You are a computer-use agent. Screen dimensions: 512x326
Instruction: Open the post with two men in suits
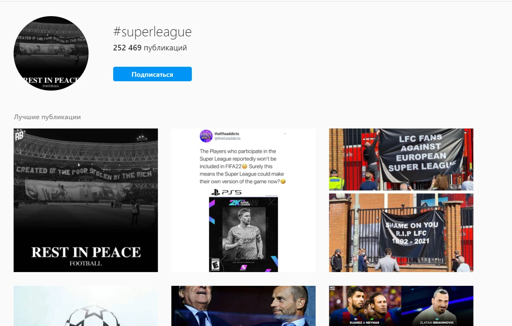(x=243, y=306)
